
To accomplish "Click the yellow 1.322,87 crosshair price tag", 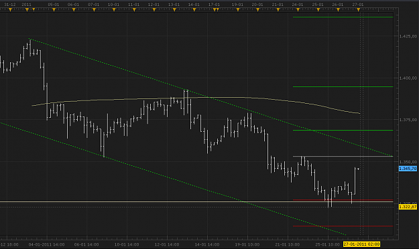I will point(408,207).
